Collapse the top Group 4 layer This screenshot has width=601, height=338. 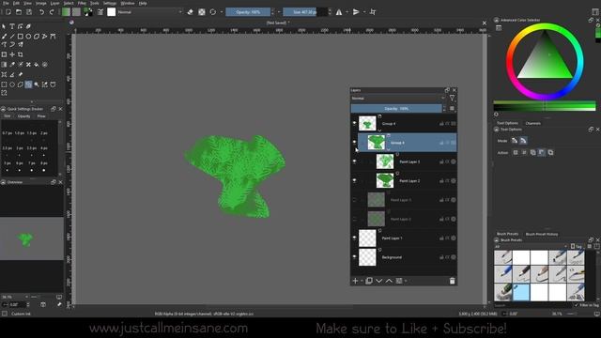(x=379, y=131)
